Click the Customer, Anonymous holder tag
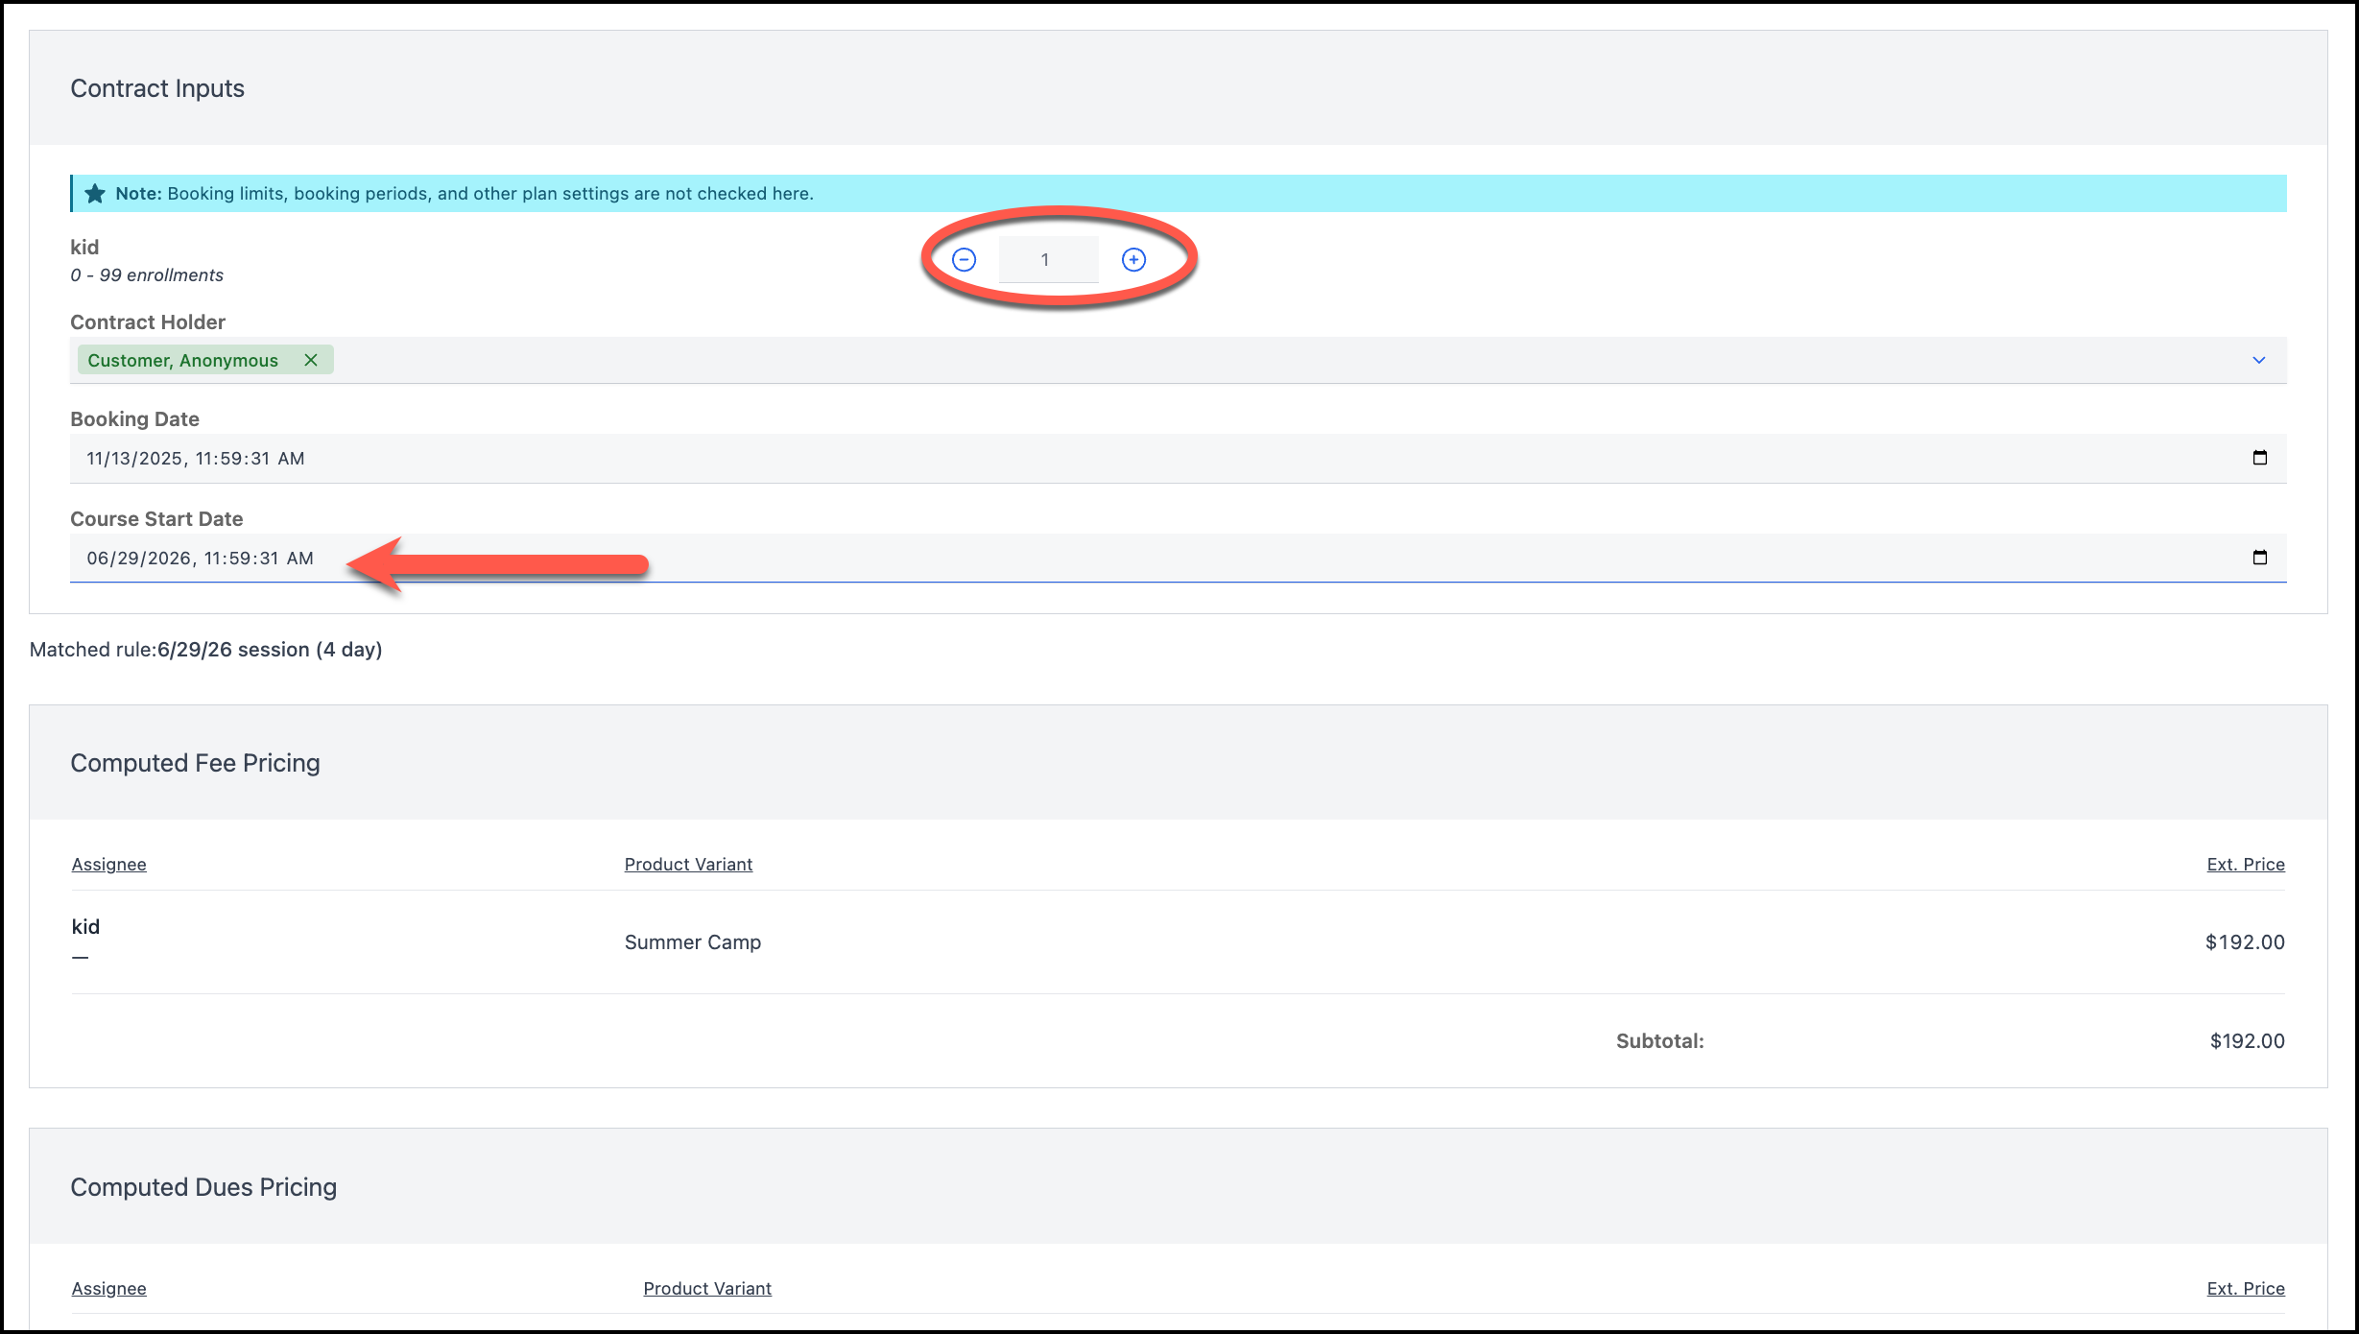 coord(182,361)
